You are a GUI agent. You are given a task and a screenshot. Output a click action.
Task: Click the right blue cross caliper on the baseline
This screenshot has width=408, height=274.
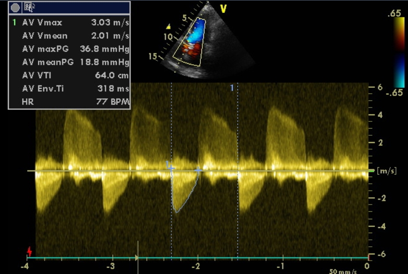point(198,170)
